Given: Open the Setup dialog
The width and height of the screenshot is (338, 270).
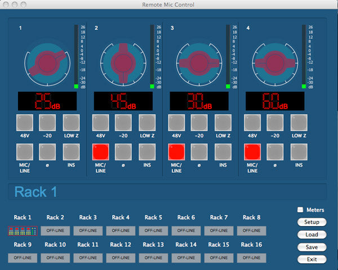Looking at the screenshot, I should click(312, 222).
